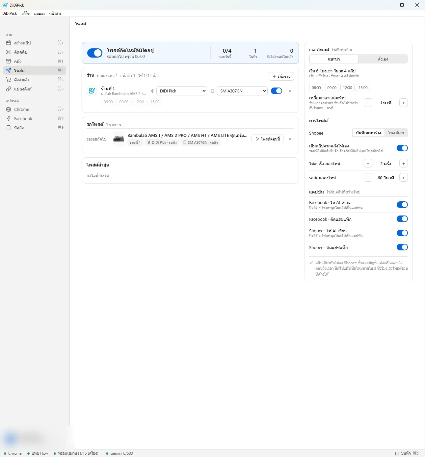
Task: Open the ตัดคลิป scissors sidebar item
Action: click(x=35, y=52)
